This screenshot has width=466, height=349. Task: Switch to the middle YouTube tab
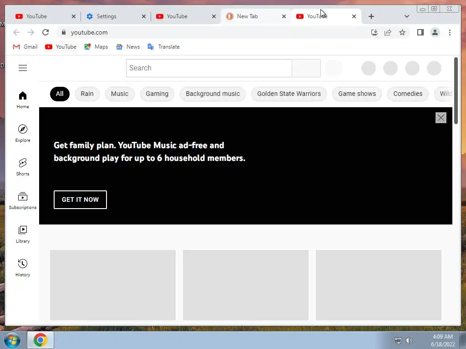click(x=186, y=16)
